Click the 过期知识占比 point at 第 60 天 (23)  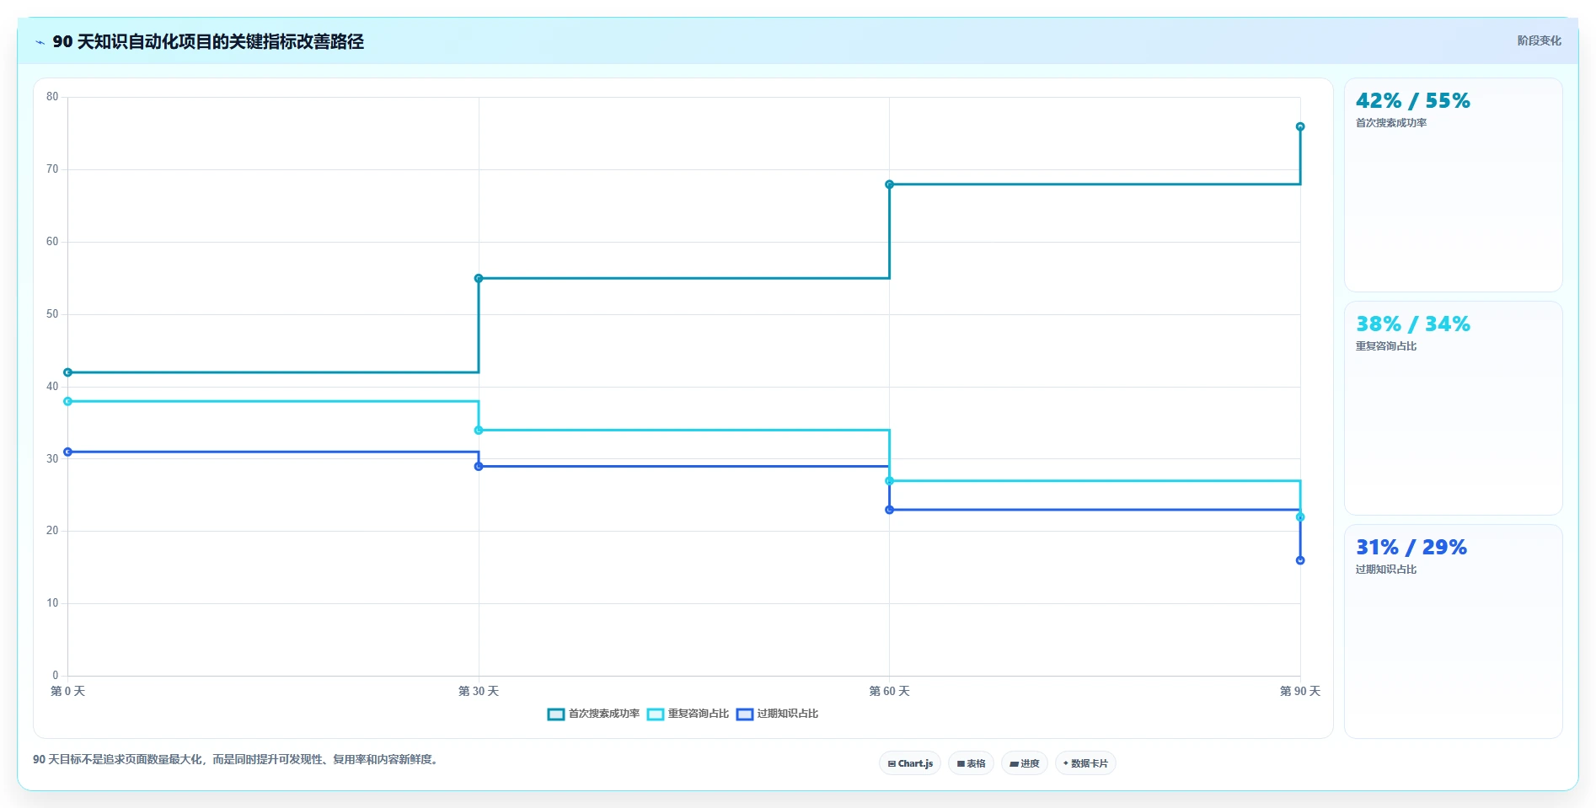coord(889,510)
